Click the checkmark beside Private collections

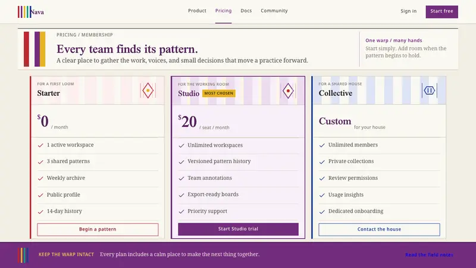click(322, 162)
